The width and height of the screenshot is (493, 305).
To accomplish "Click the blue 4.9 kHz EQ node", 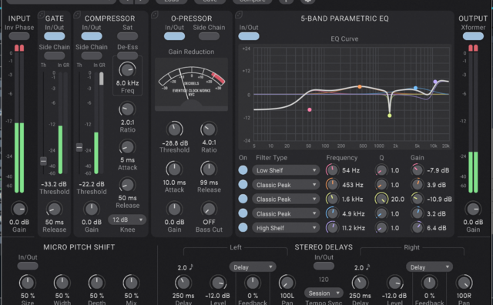I will coord(415,88).
